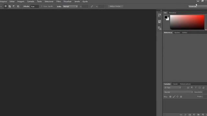This screenshot has width=207, height=116.
Task: Open the Properties panel icon in dock
Action: 159,21
